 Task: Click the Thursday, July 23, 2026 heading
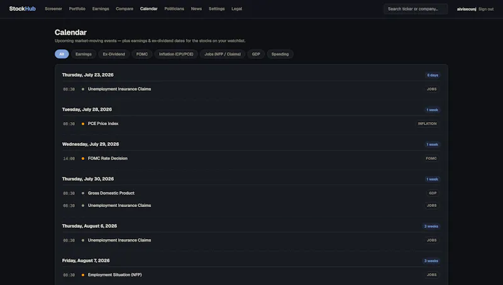87,75
